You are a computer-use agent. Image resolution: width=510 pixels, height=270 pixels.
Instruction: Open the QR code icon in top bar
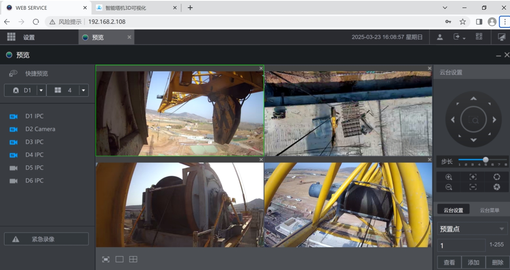pos(479,37)
